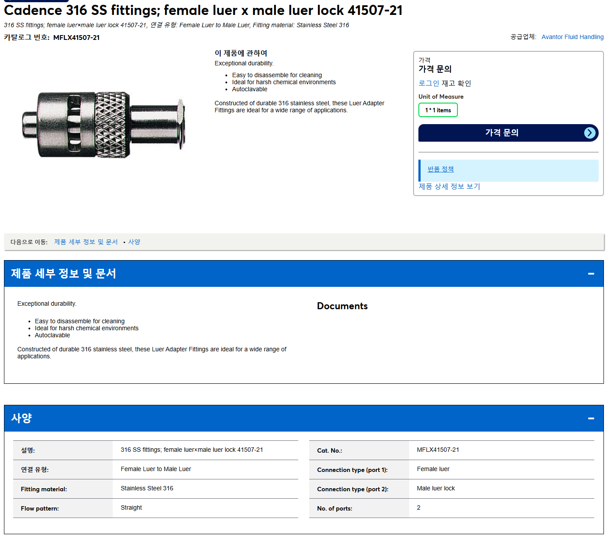607x543 pixels.
Task: Open the 반품 정책 link
Action: pos(441,169)
